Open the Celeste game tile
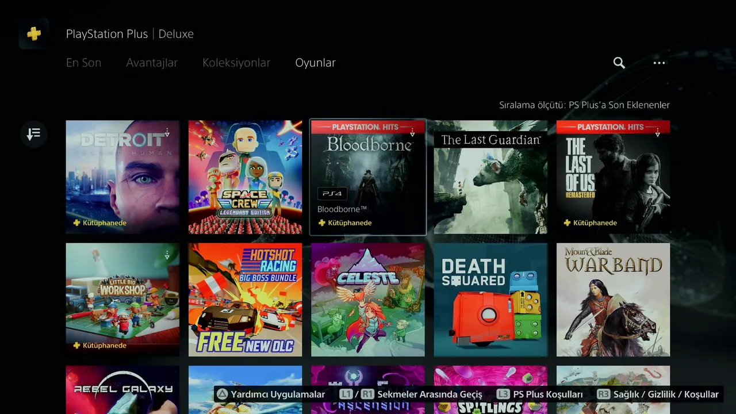The image size is (736, 414). pos(368,300)
